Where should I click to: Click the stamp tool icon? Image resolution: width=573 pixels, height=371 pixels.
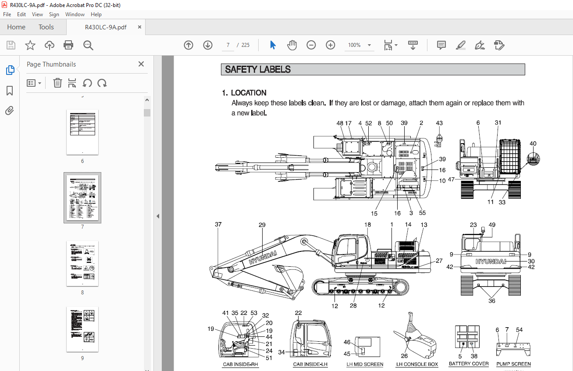(499, 45)
